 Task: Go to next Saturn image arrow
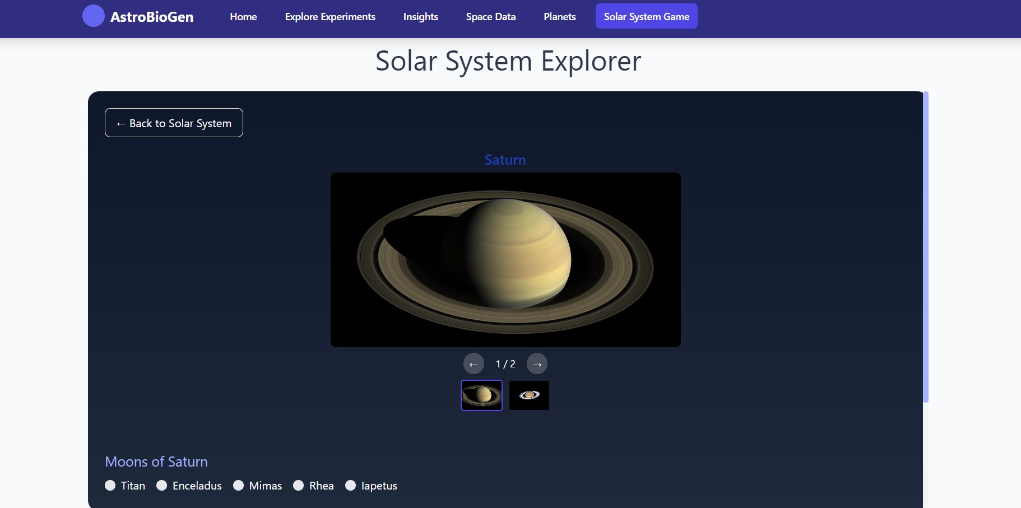pyautogui.click(x=537, y=364)
